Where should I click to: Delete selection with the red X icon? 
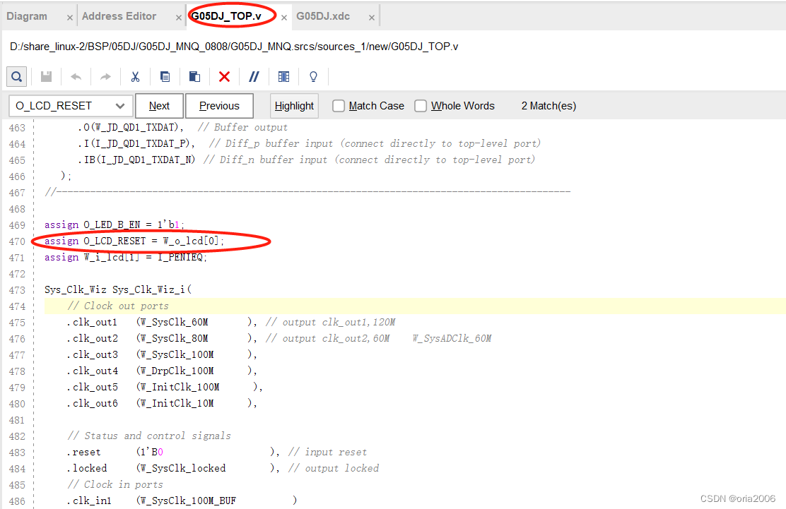(x=224, y=76)
